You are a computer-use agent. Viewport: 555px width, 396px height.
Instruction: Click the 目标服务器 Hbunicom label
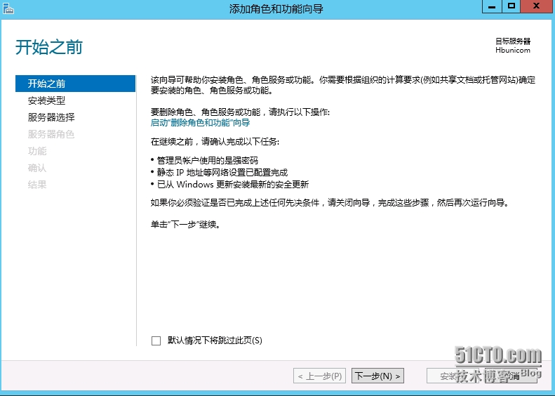(513, 46)
